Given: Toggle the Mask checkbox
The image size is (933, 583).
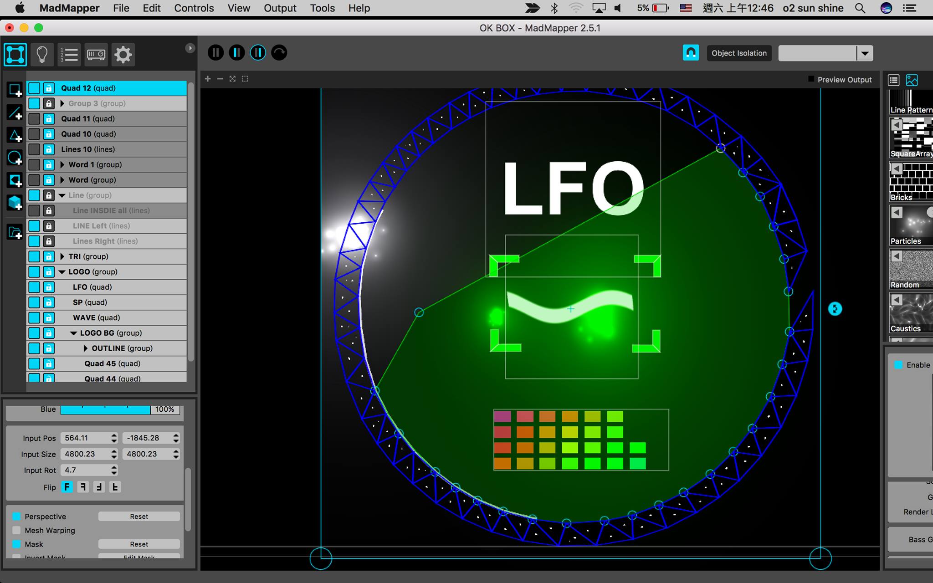Looking at the screenshot, I should tap(16, 544).
